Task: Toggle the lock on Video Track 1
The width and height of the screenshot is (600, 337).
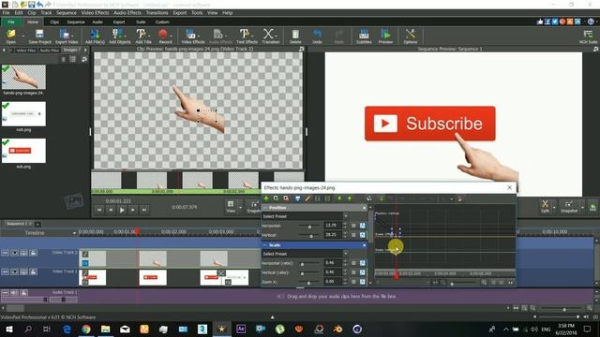Action: (x=34, y=271)
